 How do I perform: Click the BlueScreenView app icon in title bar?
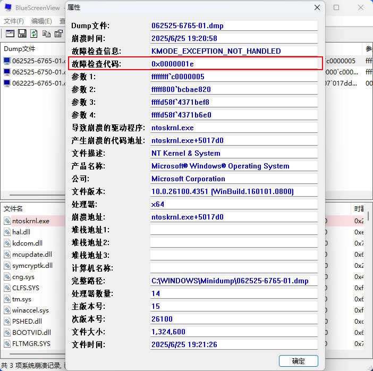7,8
